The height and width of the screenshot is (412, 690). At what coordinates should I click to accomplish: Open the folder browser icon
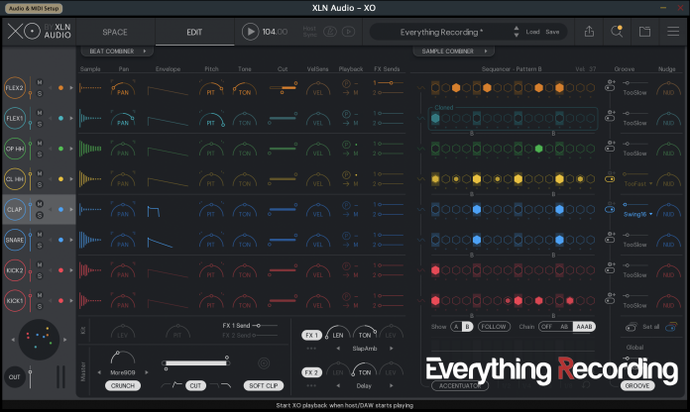point(644,32)
